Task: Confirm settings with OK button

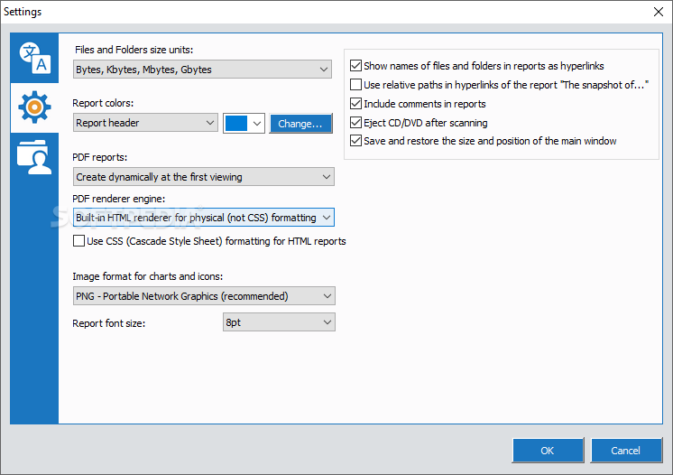Action: (x=548, y=451)
